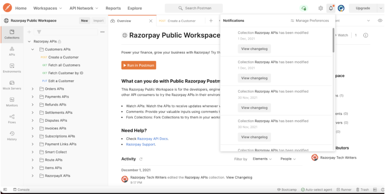The image size is (385, 194).
Task: Click the Watch button
Action: point(341,35)
